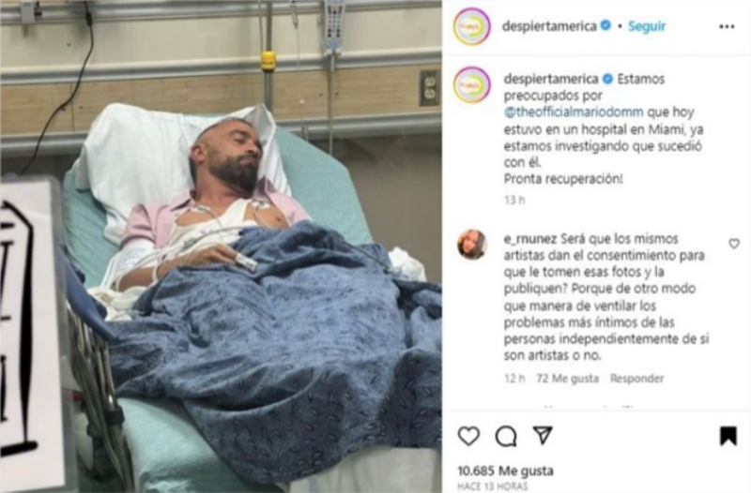Open the e_rnunez username link
The height and width of the screenshot is (493, 751).
[530, 239]
